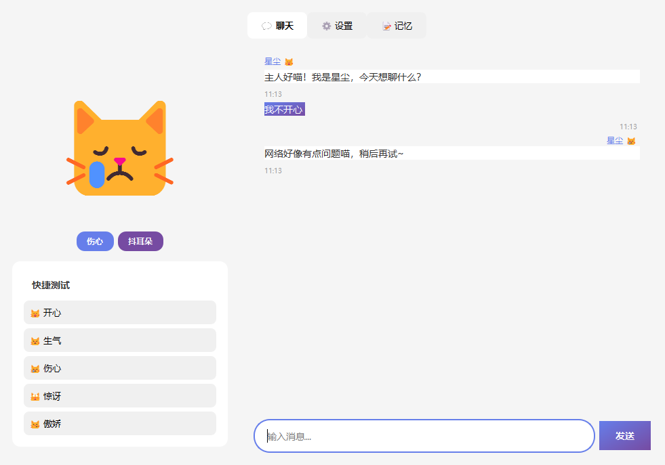Open the 设置 tab
The image size is (665, 465).
[337, 26]
